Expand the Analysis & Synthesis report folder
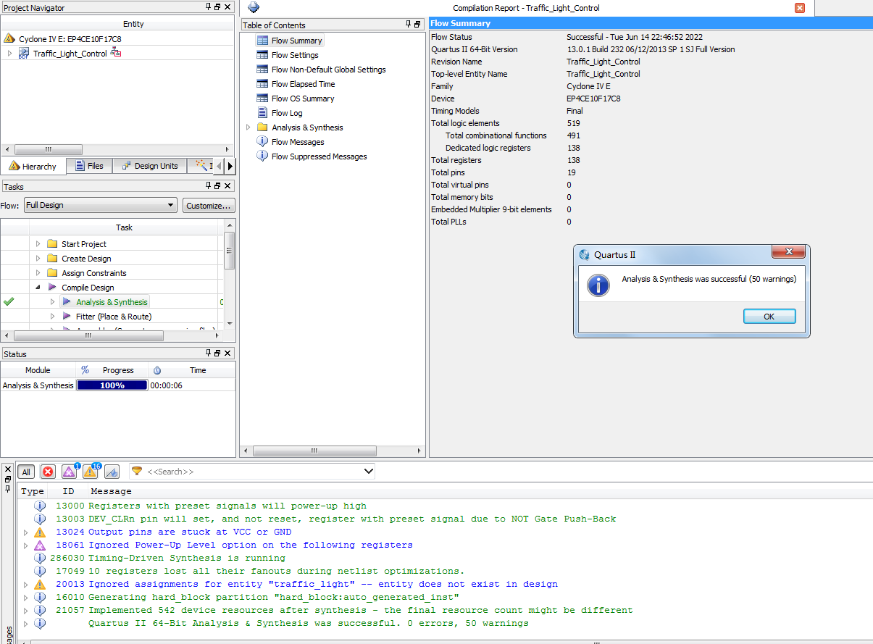This screenshot has height=644, width=873. (x=248, y=127)
